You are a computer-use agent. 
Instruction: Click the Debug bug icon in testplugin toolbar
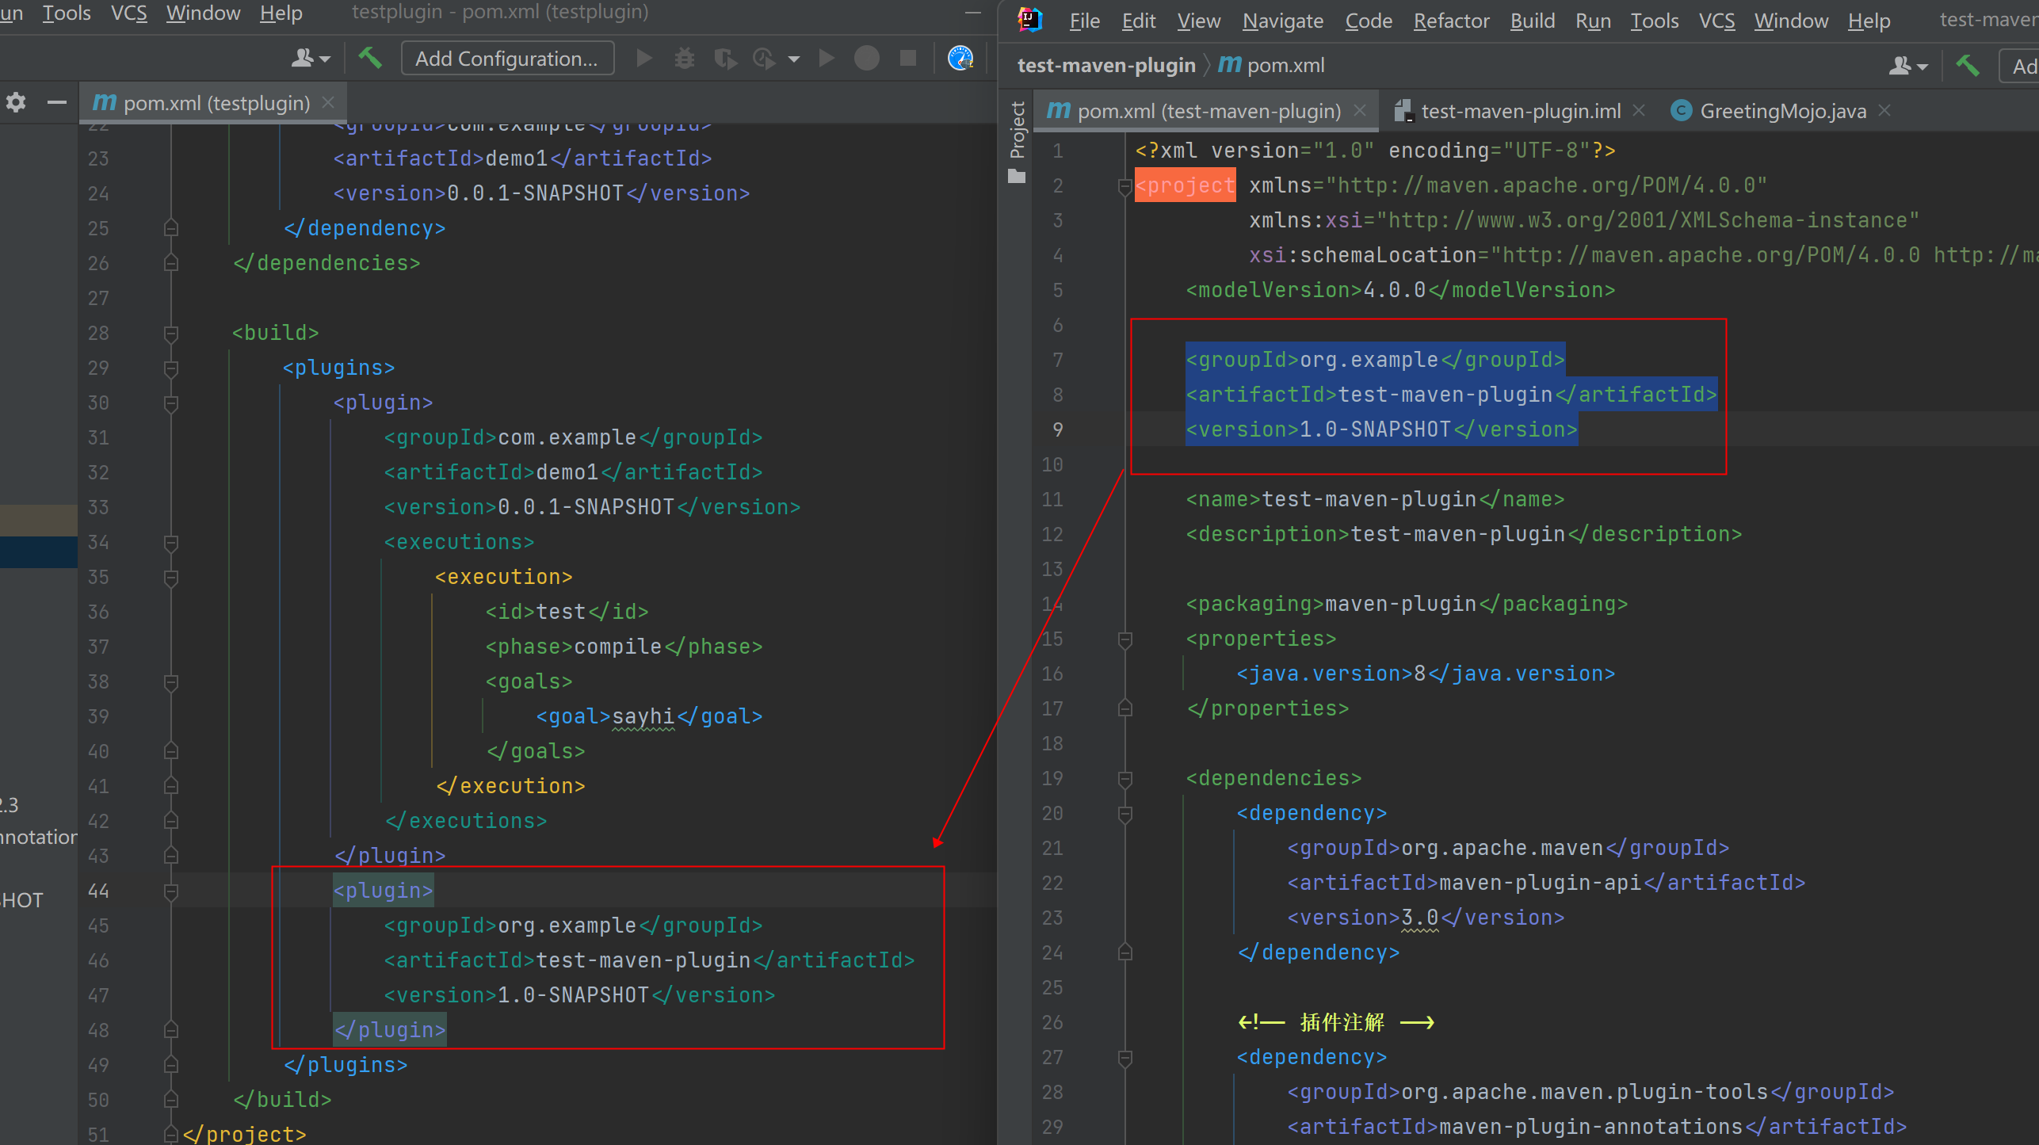click(685, 58)
